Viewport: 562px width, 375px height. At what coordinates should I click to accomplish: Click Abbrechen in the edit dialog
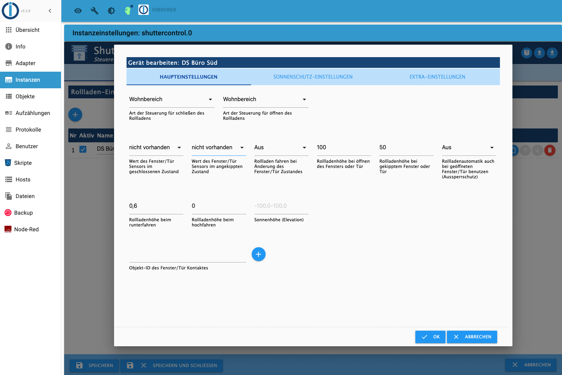[472, 337]
